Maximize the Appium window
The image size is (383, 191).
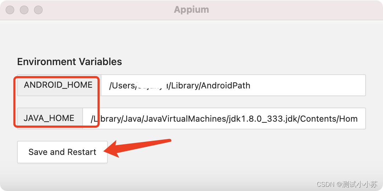tap(38, 10)
